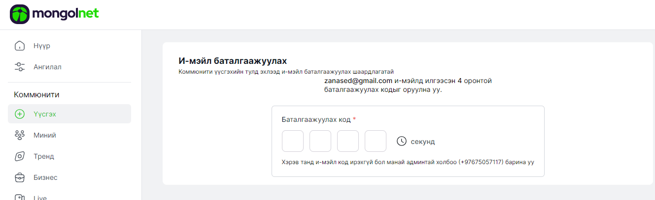Click the house icon beside Нүүр
The image size is (655, 200).
(x=20, y=46)
